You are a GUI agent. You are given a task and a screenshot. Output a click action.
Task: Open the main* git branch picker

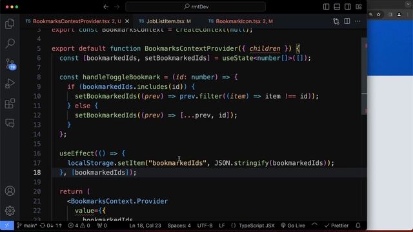point(27,226)
